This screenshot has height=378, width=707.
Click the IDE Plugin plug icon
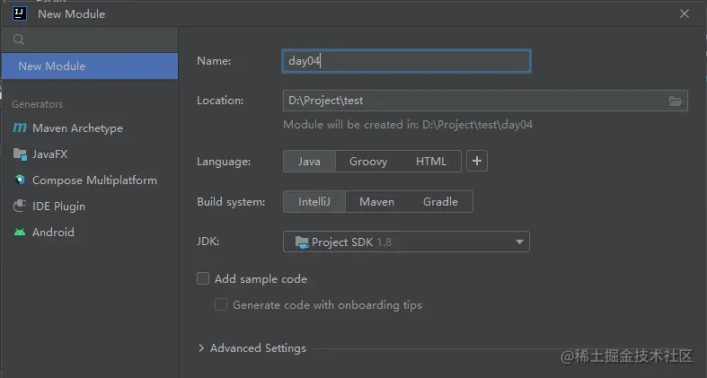[x=20, y=206]
